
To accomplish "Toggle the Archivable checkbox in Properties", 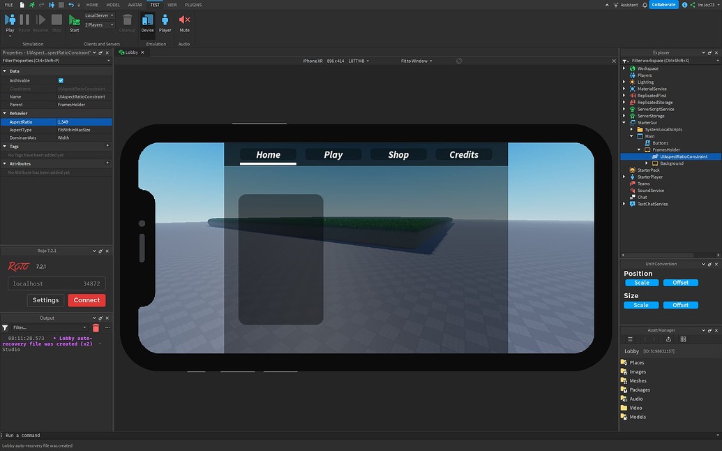I will pyautogui.click(x=61, y=80).
